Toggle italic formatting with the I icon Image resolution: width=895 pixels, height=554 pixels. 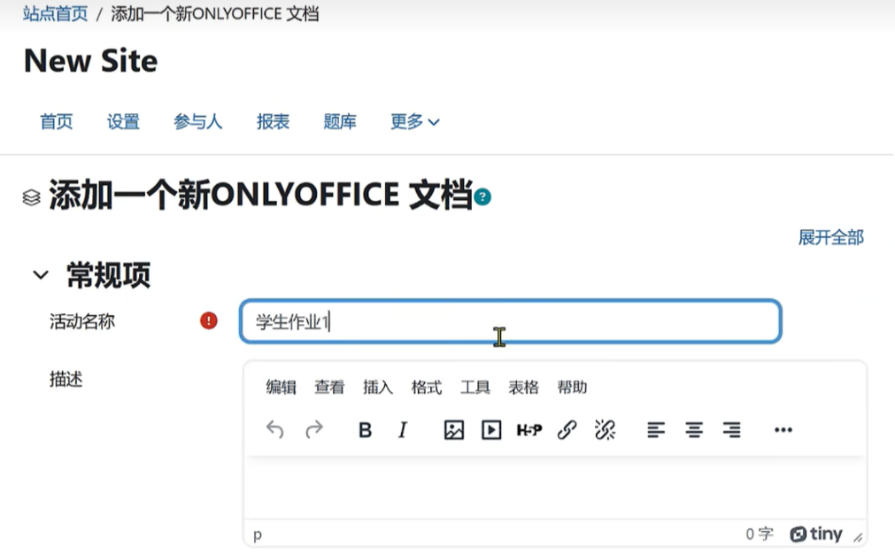pyautogui.click(x=403, y=429)
